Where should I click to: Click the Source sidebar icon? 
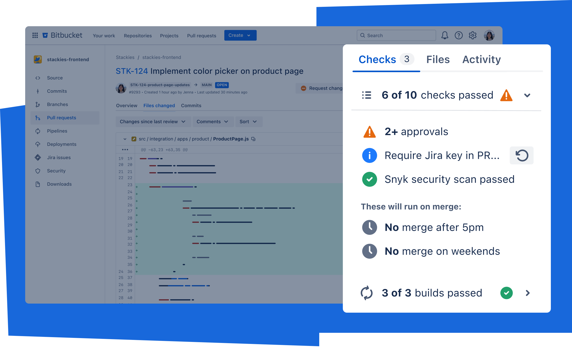click(x=38, y=77)
